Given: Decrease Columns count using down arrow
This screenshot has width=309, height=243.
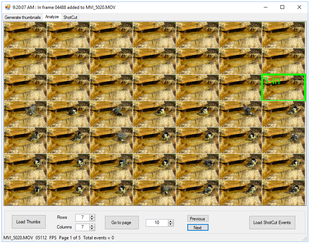Looking at the screenshot, I should (x=92, y=229).
